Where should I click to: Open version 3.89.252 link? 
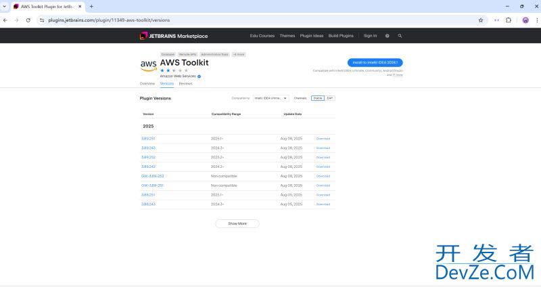pyautogui.click(x=148, y=157)
